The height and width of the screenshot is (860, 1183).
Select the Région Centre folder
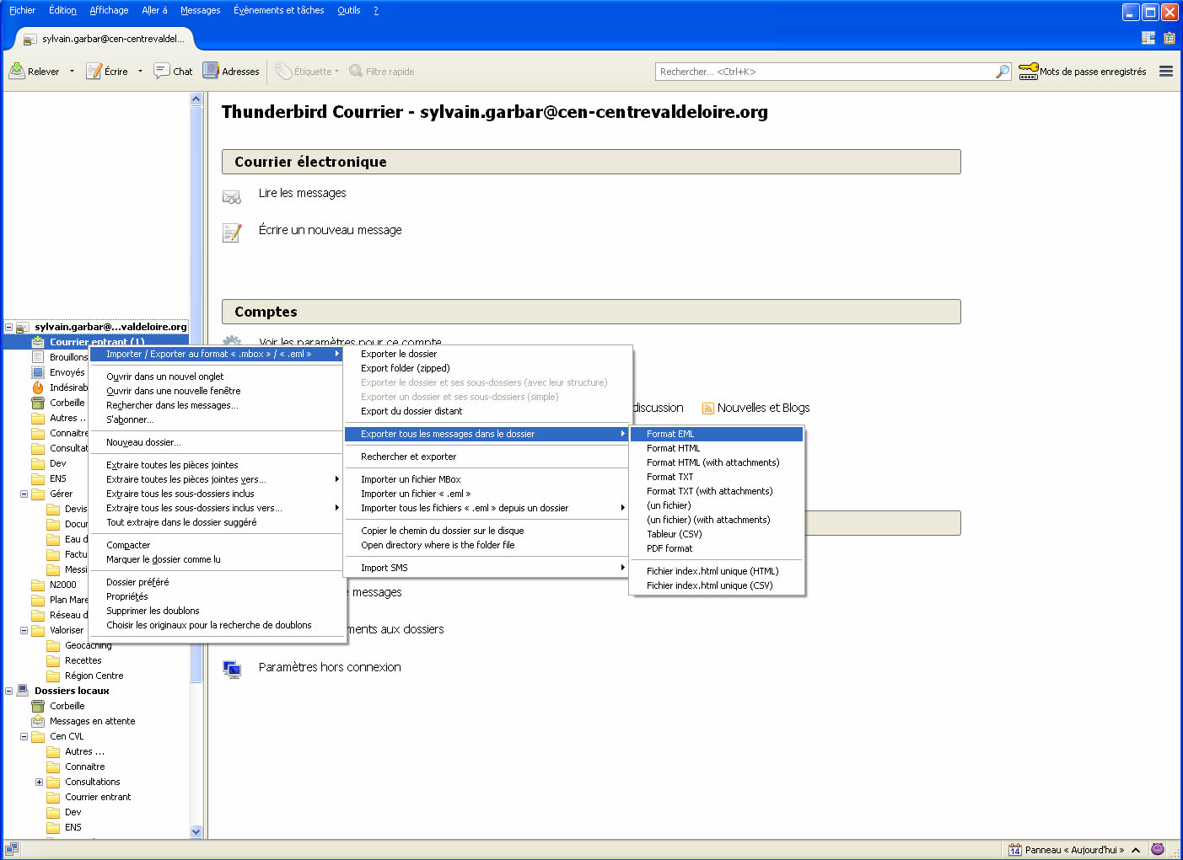coord(94,676)
